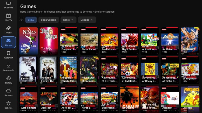202x113 pixels.
Task: Open the Watchlist bookmark icon
Action: [8, 53]
